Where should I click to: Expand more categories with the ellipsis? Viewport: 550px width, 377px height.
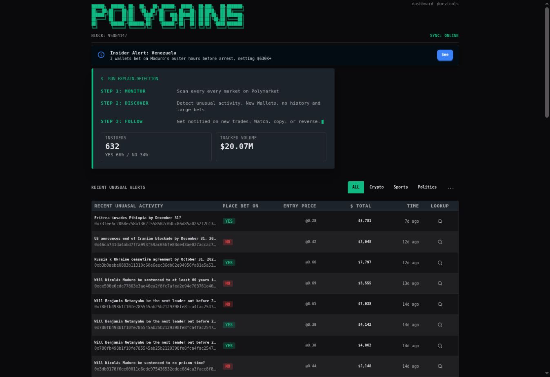(x=450, y=188)
